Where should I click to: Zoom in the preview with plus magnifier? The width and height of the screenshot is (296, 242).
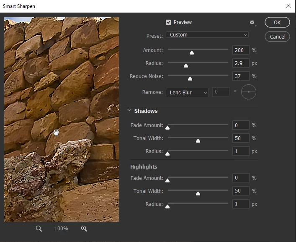click(x=84, y=229)
